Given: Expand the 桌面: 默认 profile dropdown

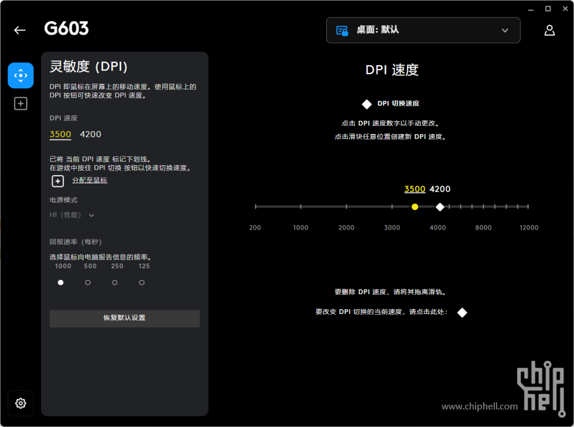Looking at the screenshot, I should pyautogui.click(x=423, y=30).
